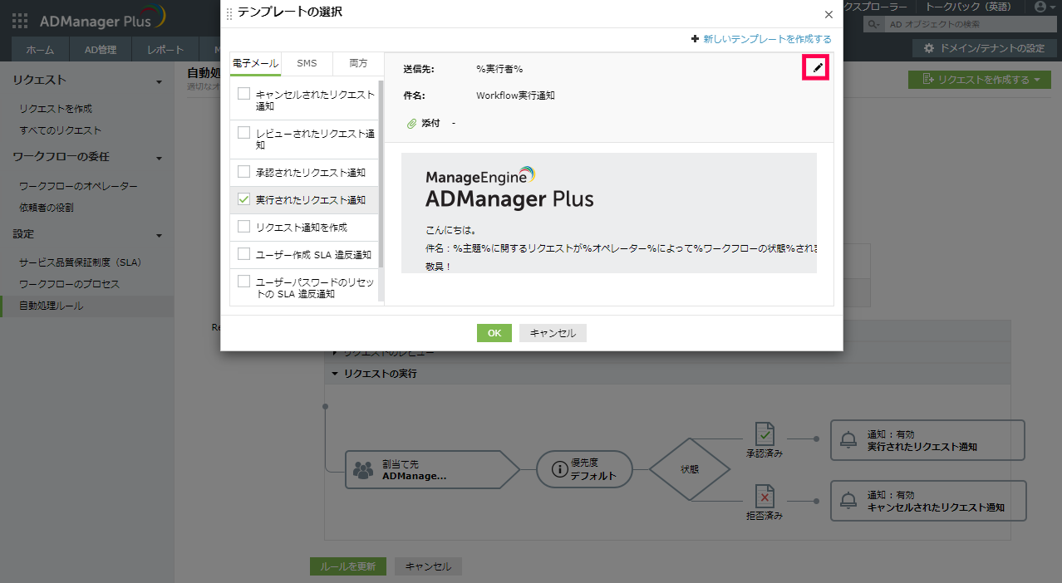1062x583 pixels.
Task: Collapse the リクエスト sidebar section
Action: (160, 81)
